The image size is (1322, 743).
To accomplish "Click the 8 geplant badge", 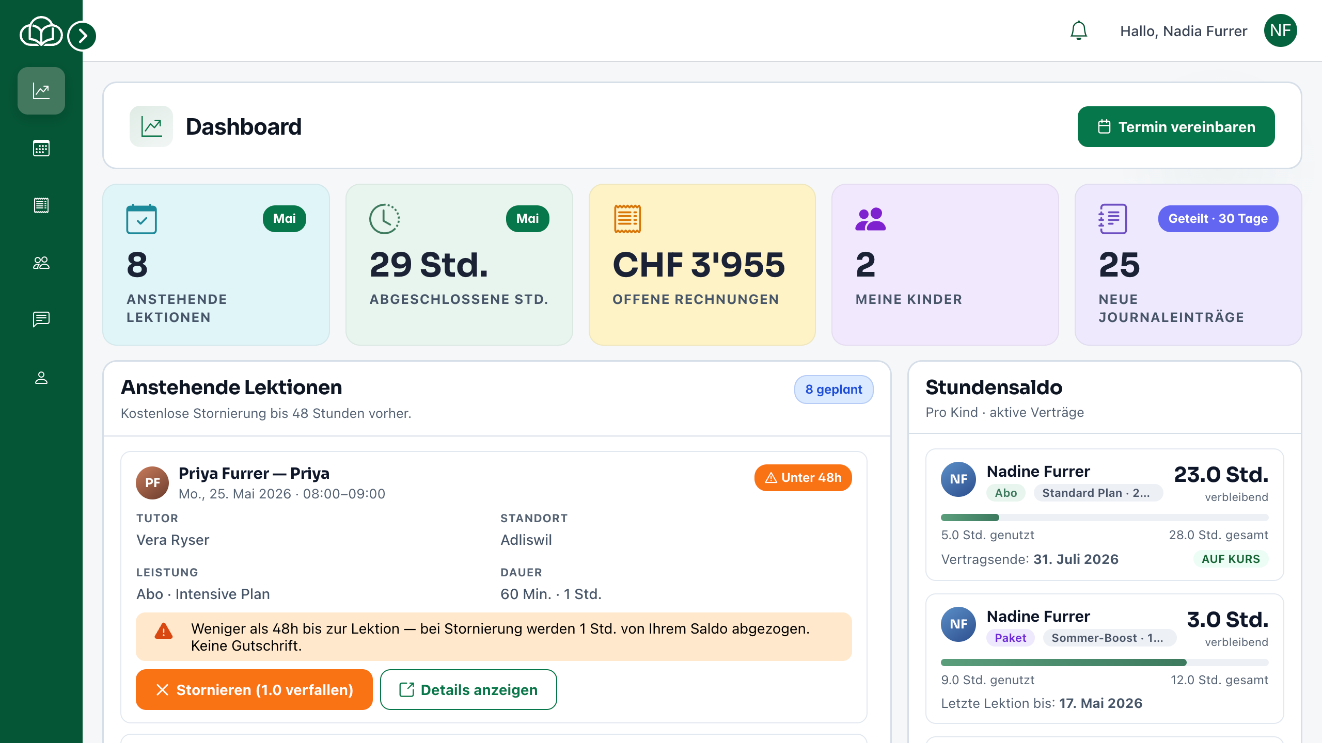I will (833, 390).
